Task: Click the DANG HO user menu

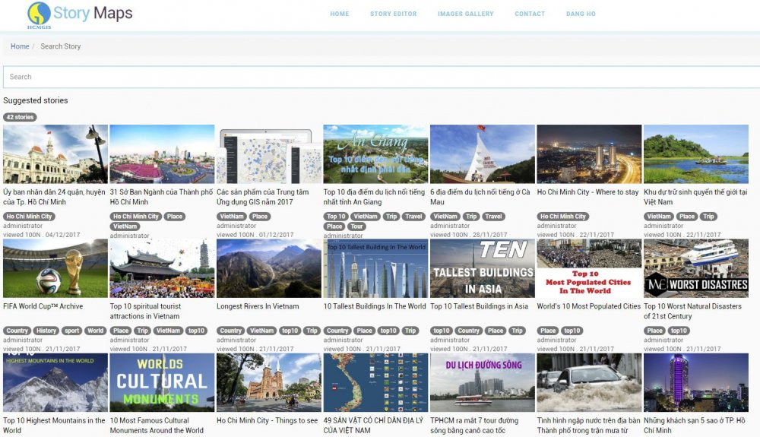Action: 581,14
